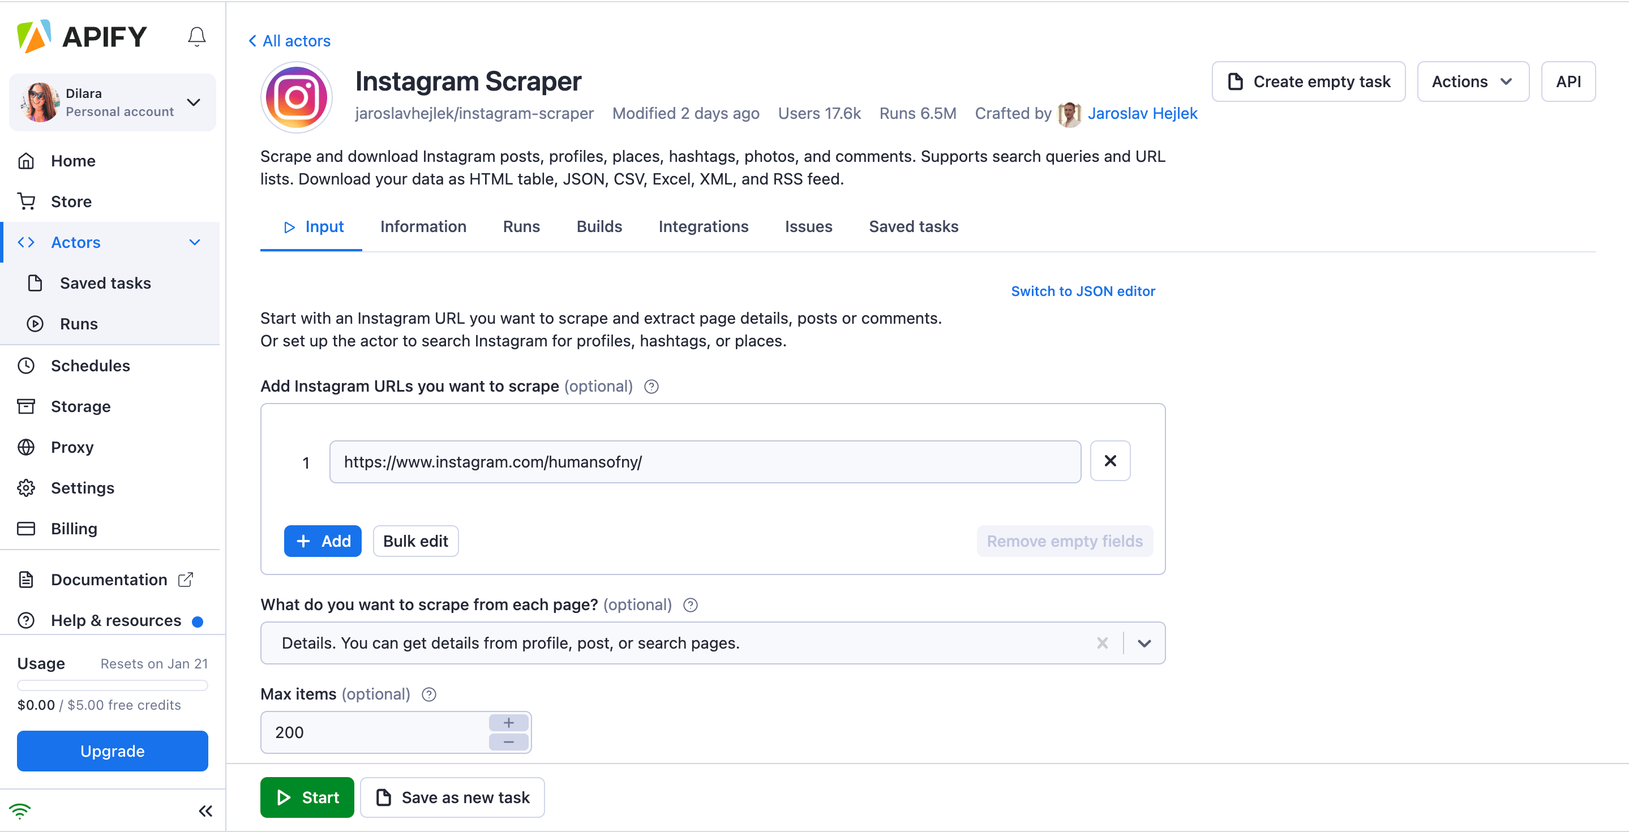Open Settings page

82,487
